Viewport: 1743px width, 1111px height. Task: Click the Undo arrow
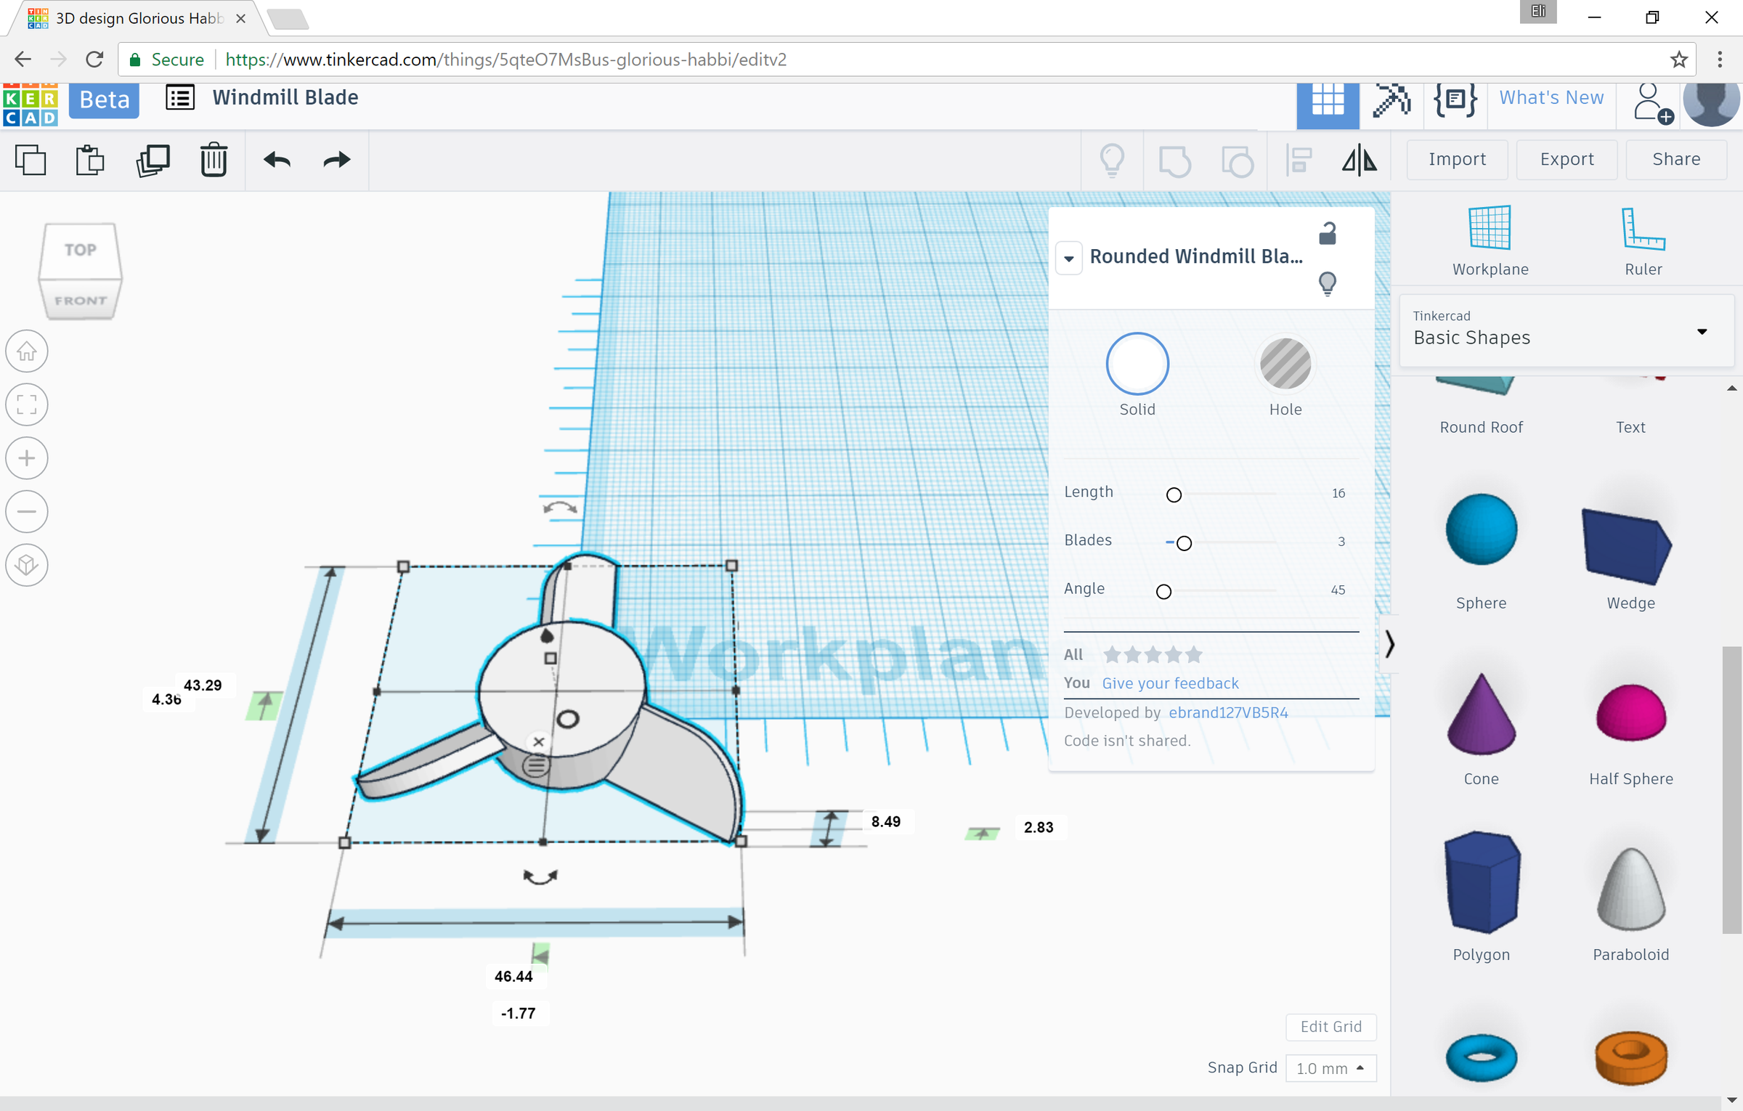(x=277, y=160)
